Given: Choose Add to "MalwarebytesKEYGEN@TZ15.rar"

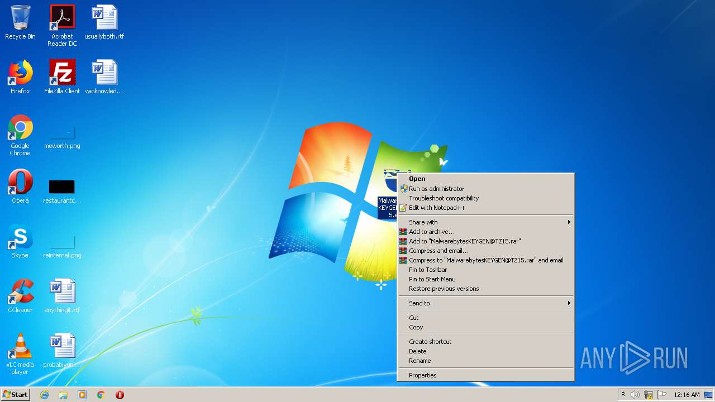Looking at the screenshot, I should 485,241.
